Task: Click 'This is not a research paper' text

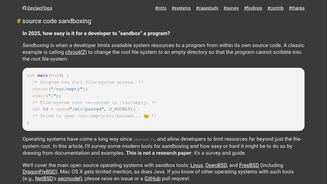Action: pos(159,153)
